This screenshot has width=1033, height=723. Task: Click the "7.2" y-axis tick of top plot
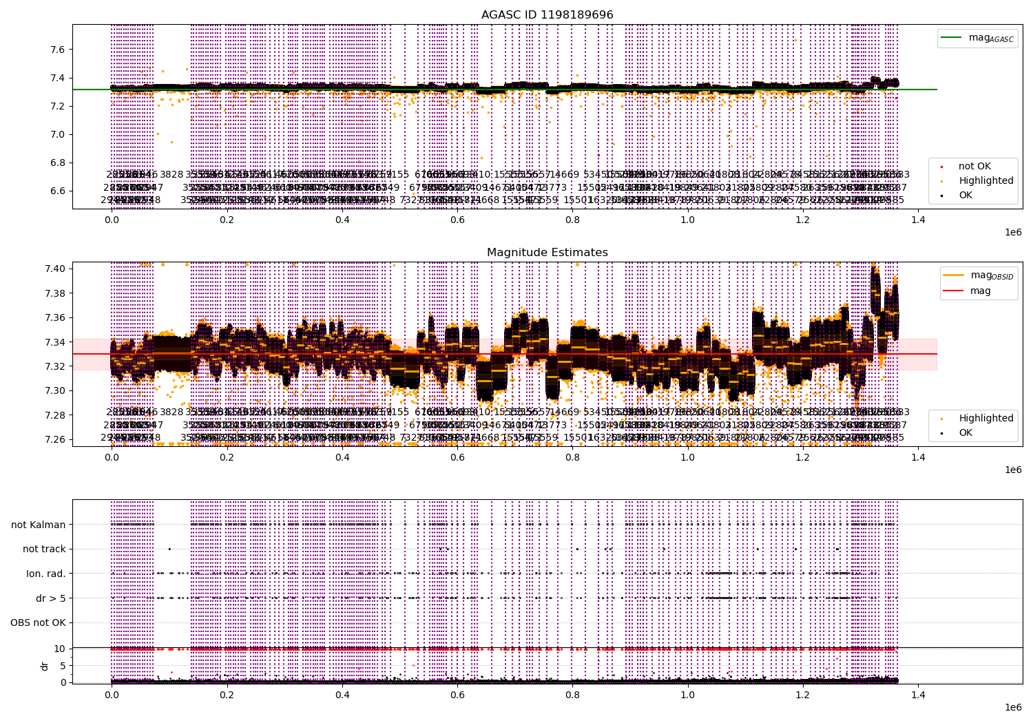[57, 106]
